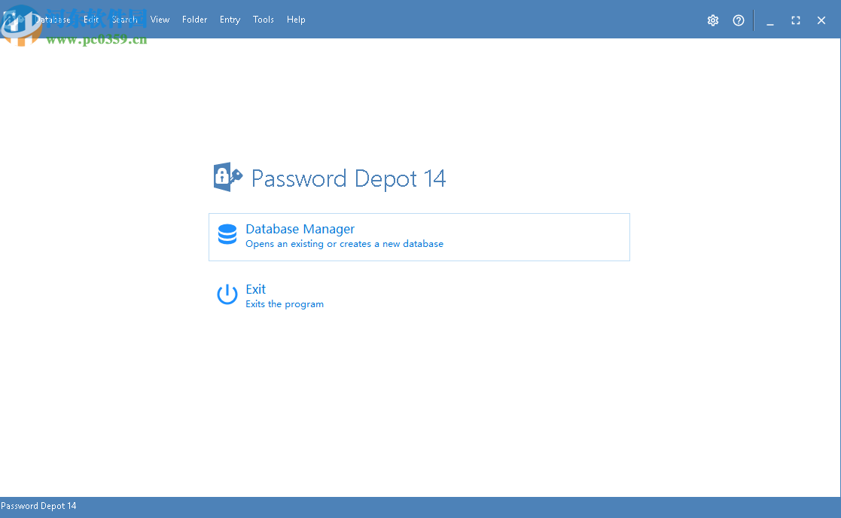Open the Edit menu

[91, 20]
